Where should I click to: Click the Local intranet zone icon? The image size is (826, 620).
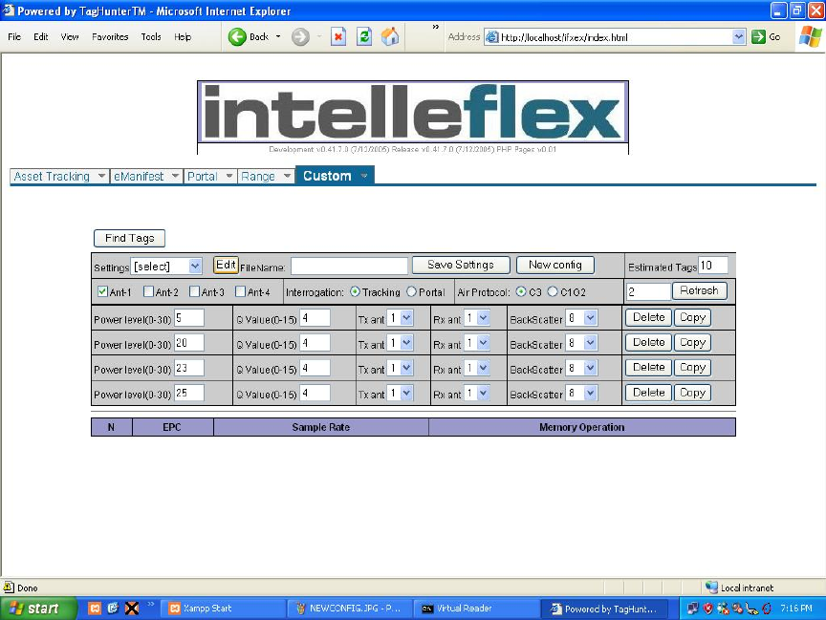[711, 588]
